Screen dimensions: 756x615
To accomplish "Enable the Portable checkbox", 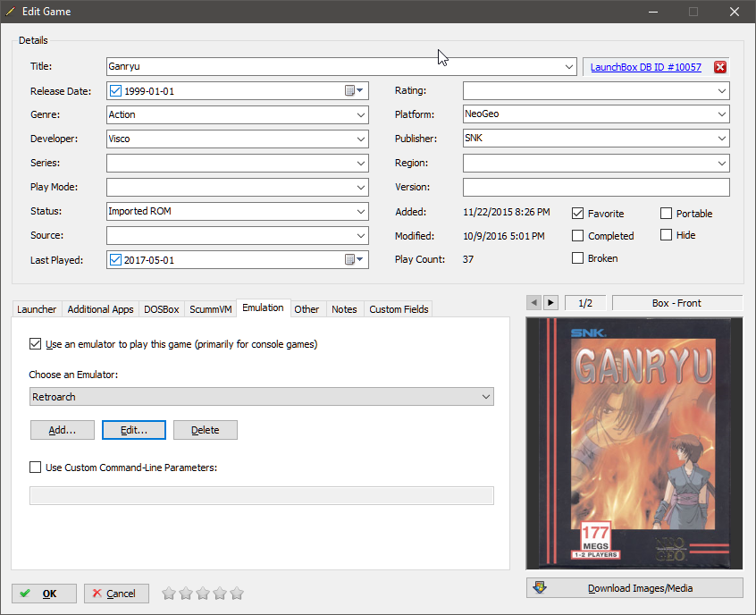I will 666,214.
